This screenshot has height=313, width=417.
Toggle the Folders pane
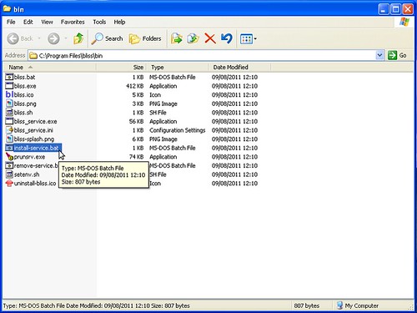[145, 38]
